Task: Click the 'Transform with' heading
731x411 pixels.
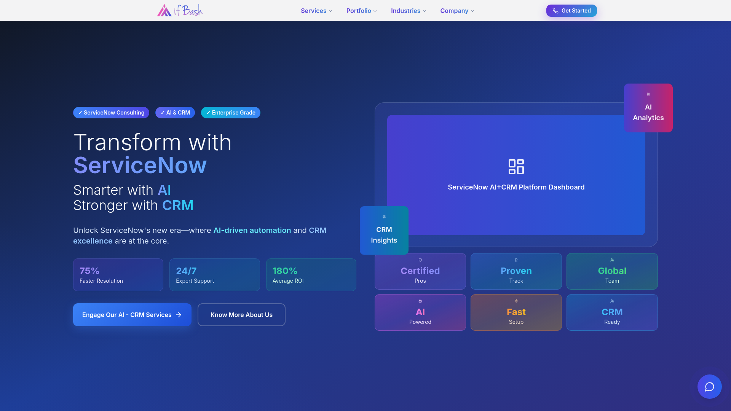Action: [x=152, y=143]
